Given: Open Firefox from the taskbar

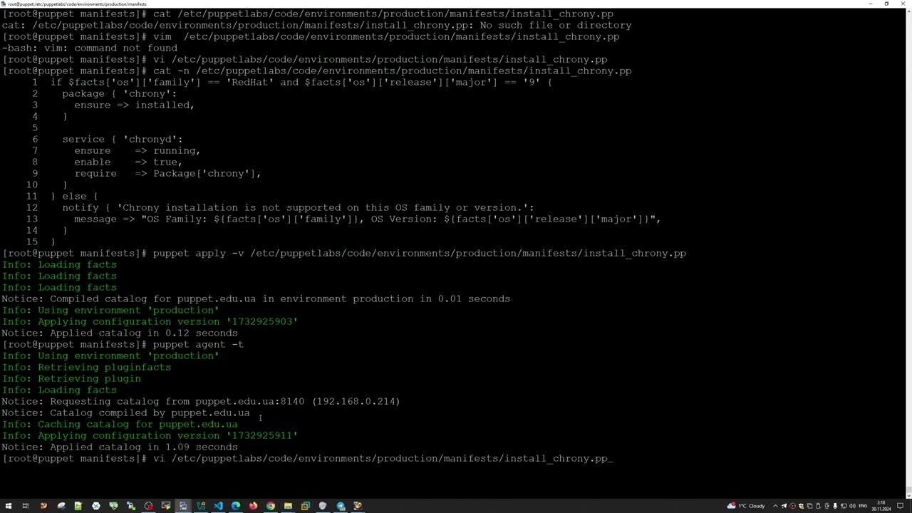Looking at the screenshot, I should pos(253,506).
